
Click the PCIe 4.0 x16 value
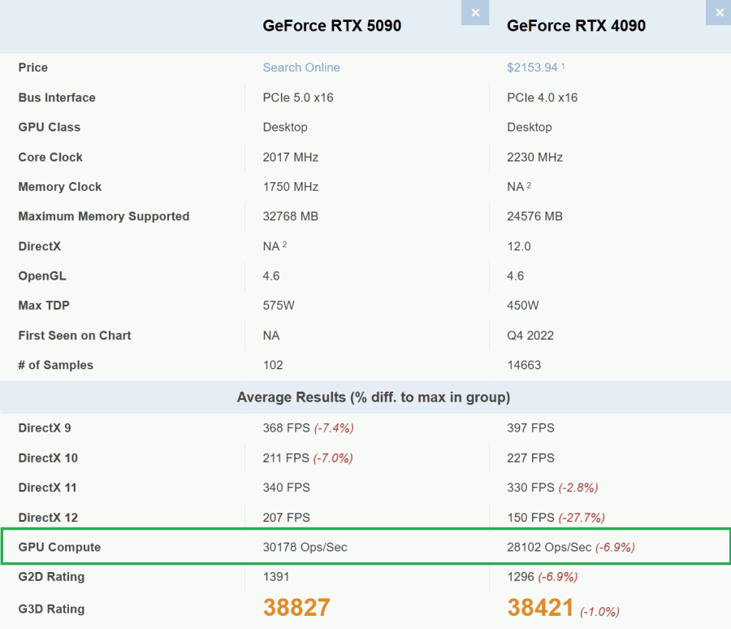(543, 98)
